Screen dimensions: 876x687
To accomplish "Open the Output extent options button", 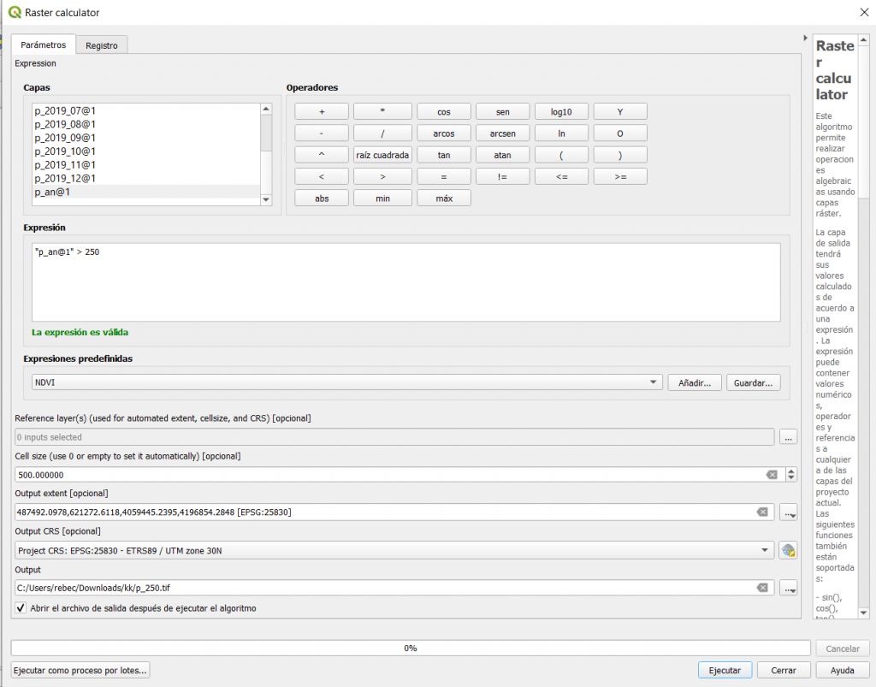I will click(788, 512).
